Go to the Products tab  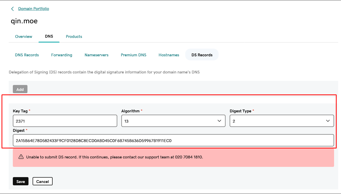[x=74, y=37]
